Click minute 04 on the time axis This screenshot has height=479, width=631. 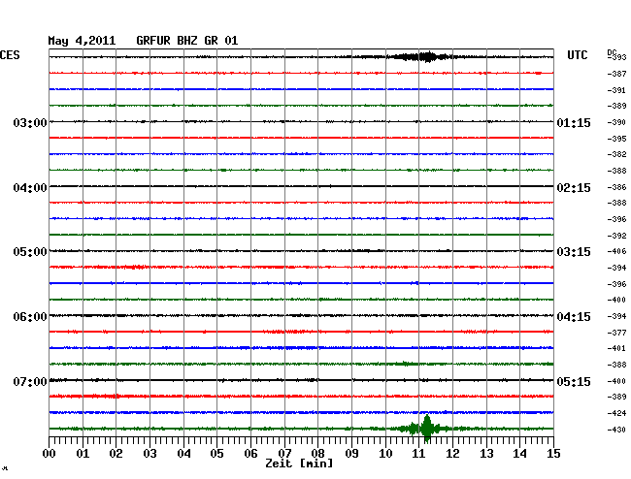183,454
